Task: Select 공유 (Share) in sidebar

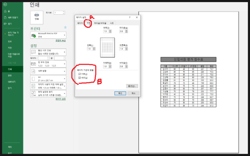Action: pos(10,75)
